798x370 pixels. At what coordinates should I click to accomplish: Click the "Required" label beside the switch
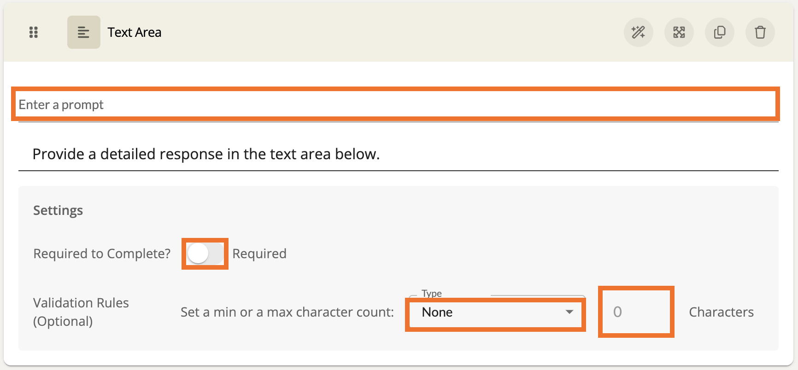(x=259, y=254)
